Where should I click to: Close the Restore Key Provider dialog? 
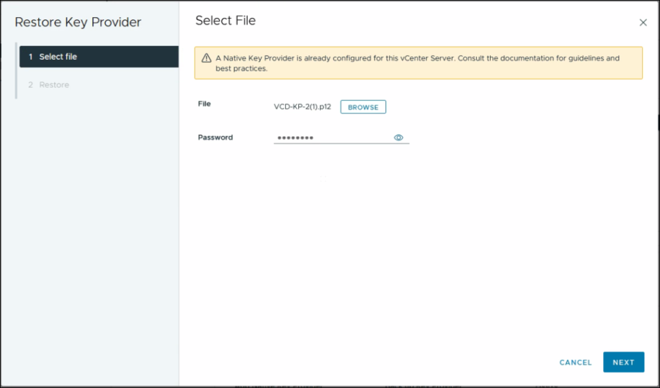[643, 23]
